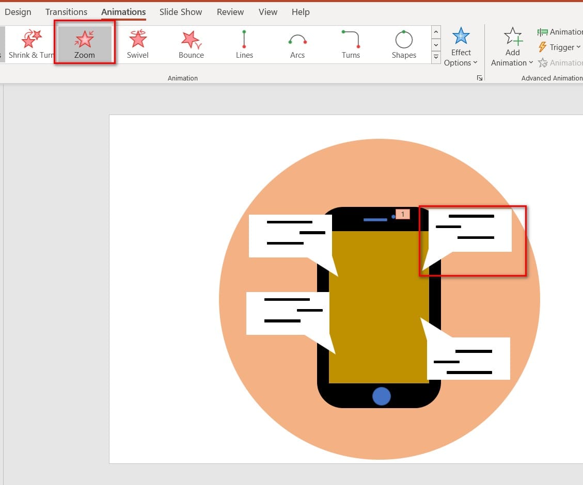Select the Lines motion path

[244, 44]
